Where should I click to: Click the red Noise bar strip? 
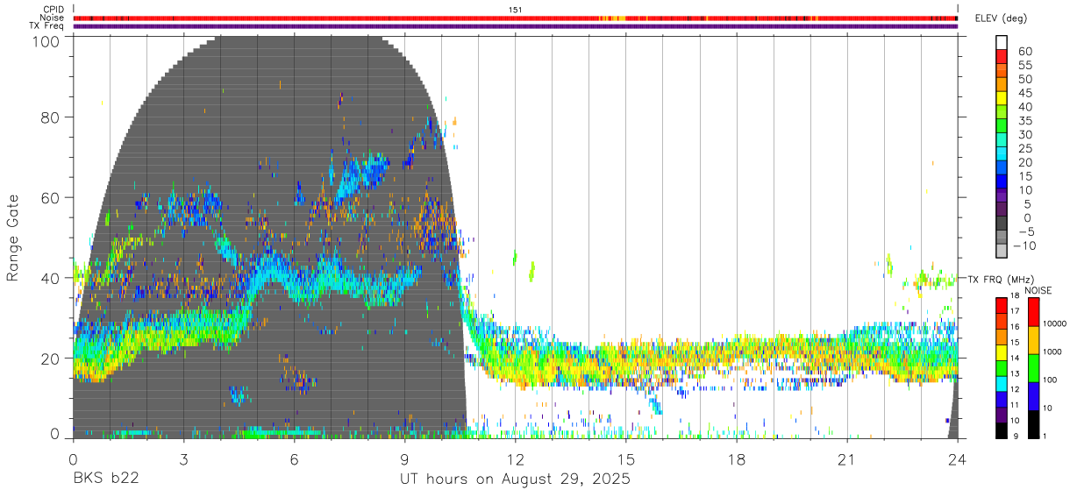click(515, 18)
